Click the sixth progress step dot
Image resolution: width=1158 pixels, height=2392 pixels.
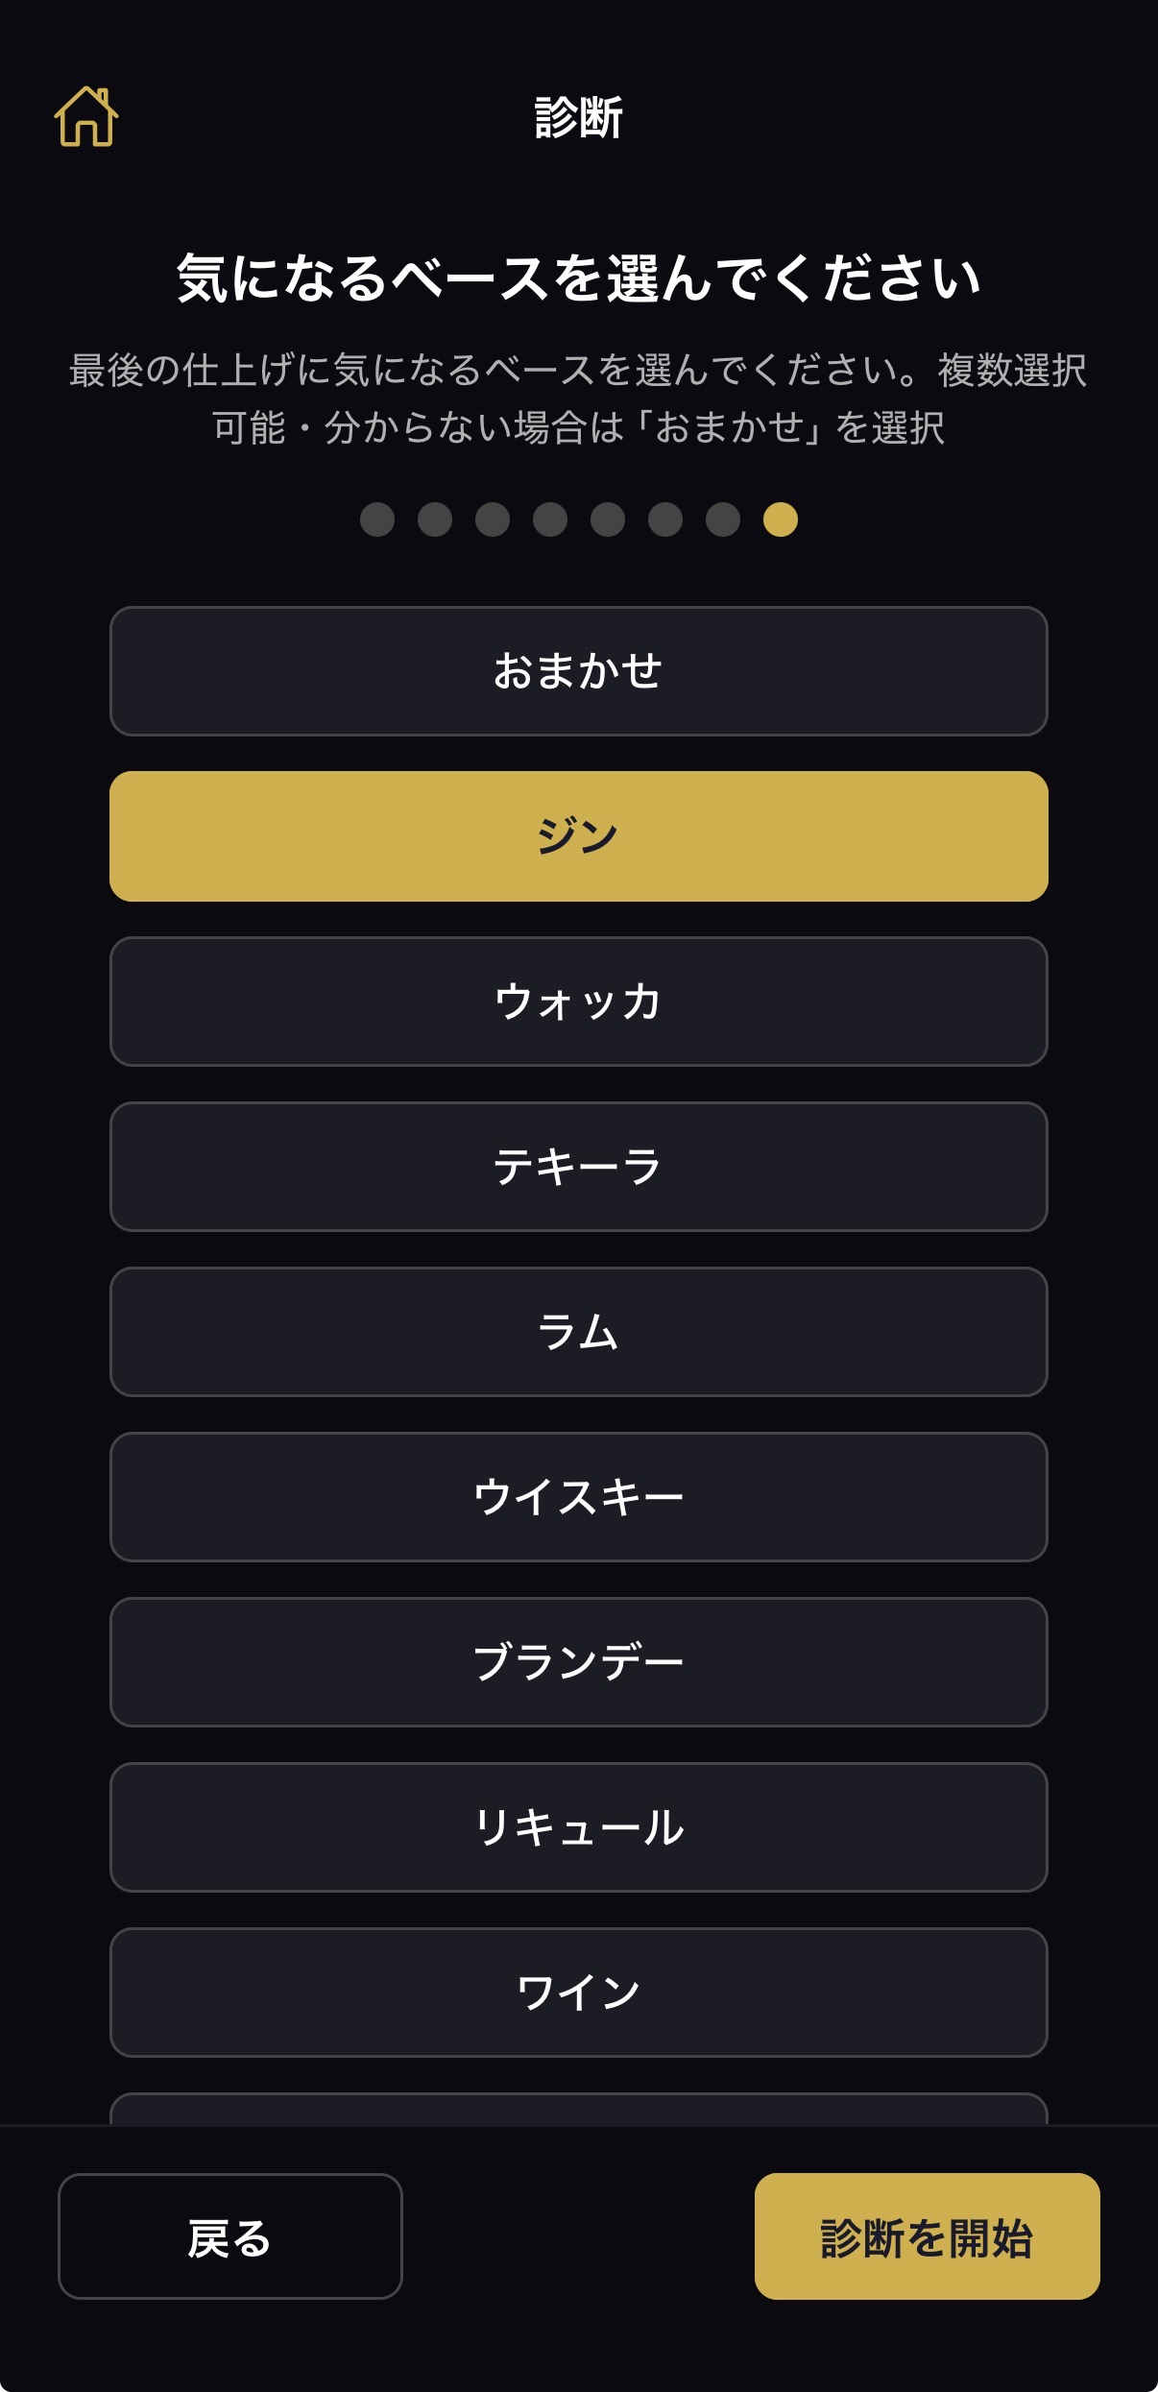click(x=665, y=519)
